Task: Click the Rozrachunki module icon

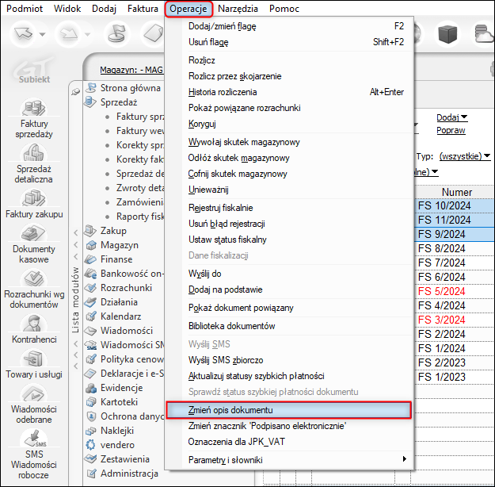Action: click(x=91, y=288)
